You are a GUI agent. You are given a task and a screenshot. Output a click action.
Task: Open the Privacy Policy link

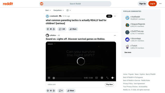(128, 83)
